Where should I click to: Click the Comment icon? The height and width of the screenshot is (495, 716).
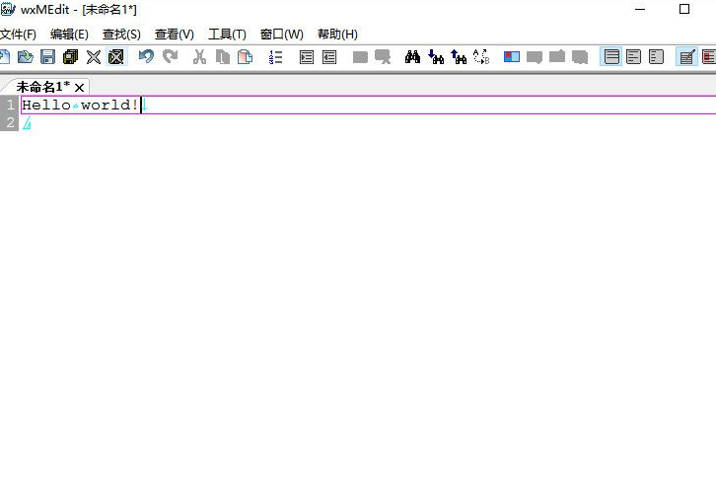pos(360,57)
